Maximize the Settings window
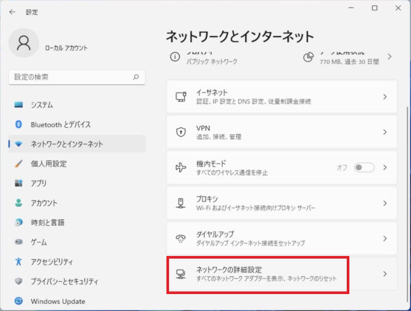 375,8
